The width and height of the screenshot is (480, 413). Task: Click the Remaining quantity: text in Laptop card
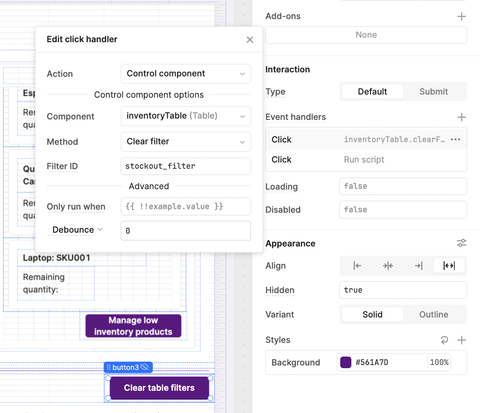coord(44,283)
